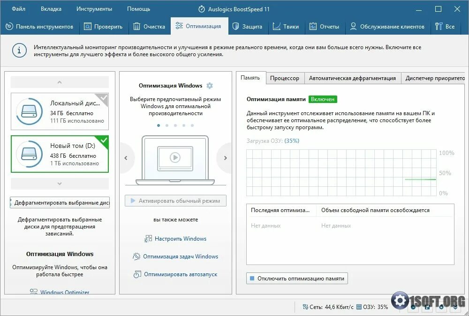Image resolution: width=469 pixels, height=316 pixels.
Task: Go to next Windows mode with right arrow
Action: [226, 158]
